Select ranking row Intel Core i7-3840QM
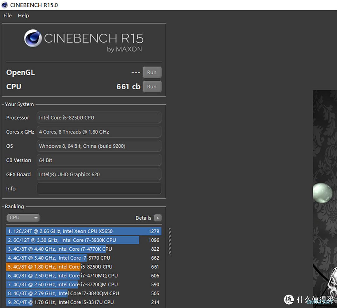The width and height of the screenshot is (337, 308). pos(84,293)
